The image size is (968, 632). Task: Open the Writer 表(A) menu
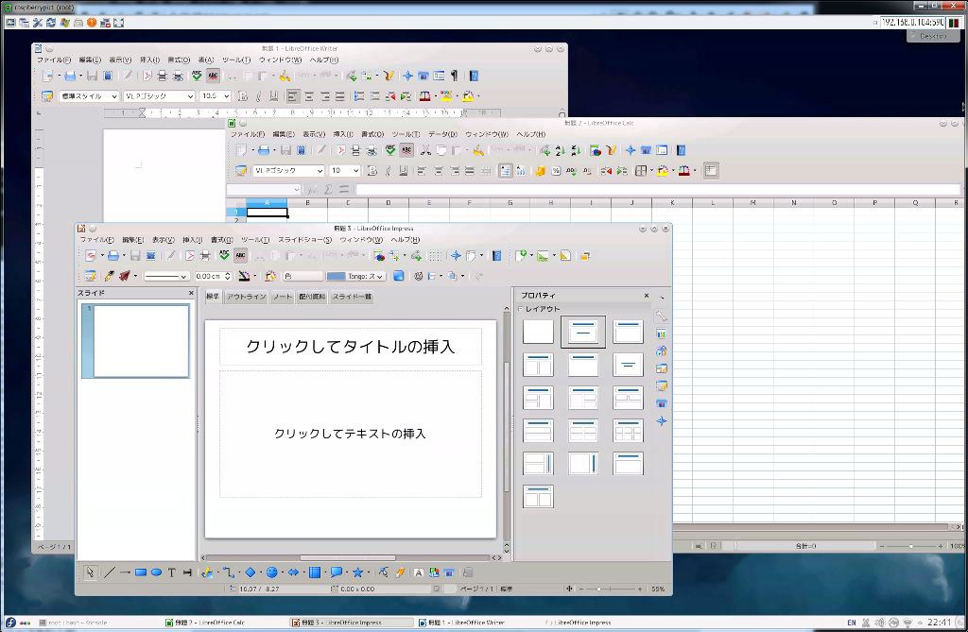[x=205, y=60]
